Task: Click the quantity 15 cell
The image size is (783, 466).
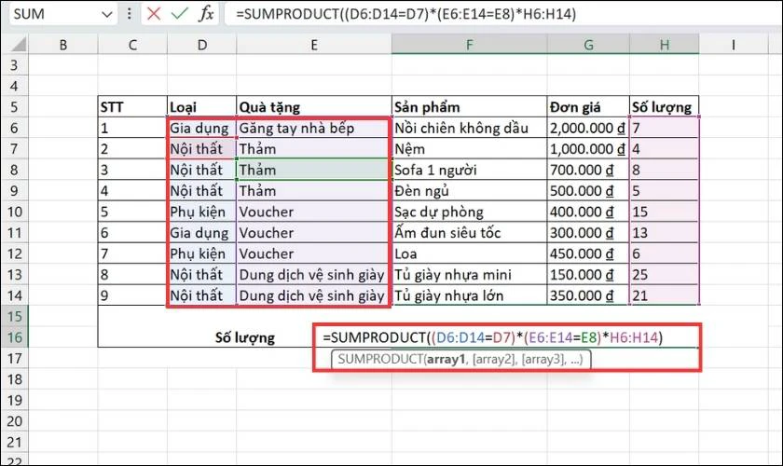Action: click(664, 212)
